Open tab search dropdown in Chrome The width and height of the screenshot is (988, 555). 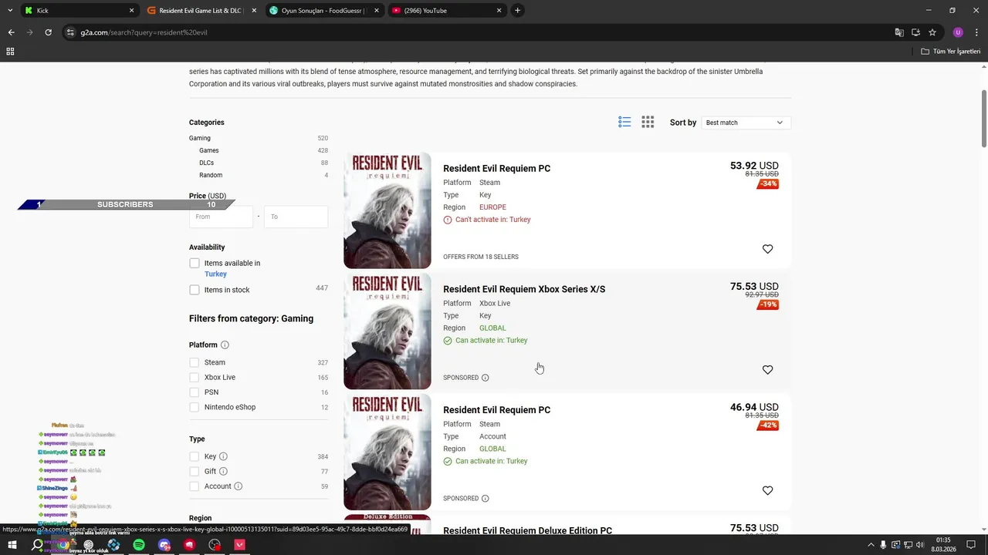click(9, 11)
